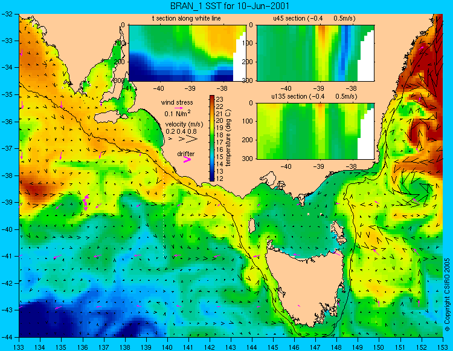Click the magenta drifter marker cluster near 136°E, 39°S

click(86, 203)
